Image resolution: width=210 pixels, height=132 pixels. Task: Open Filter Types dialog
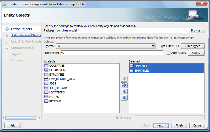click(x=193, y=46)
